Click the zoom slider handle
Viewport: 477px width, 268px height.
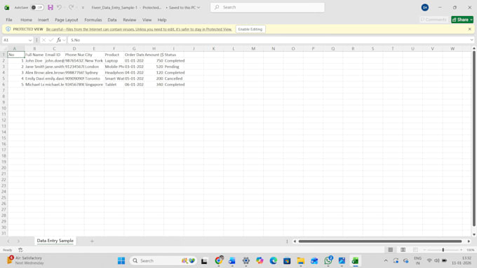click(443, 250)
